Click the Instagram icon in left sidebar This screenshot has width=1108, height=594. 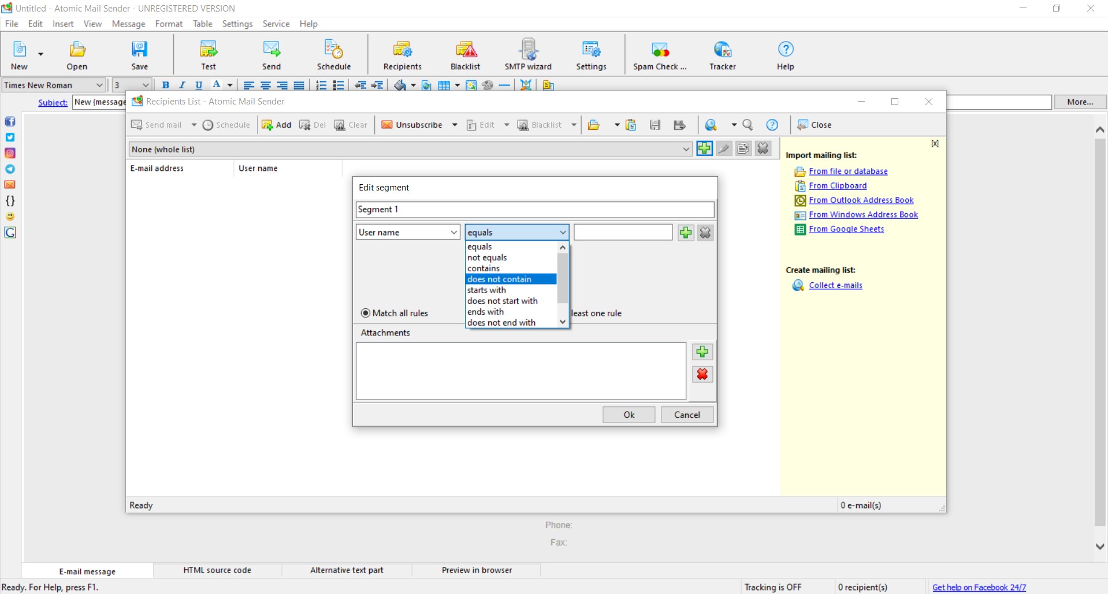pyautogui.click(x=10, y=153)
